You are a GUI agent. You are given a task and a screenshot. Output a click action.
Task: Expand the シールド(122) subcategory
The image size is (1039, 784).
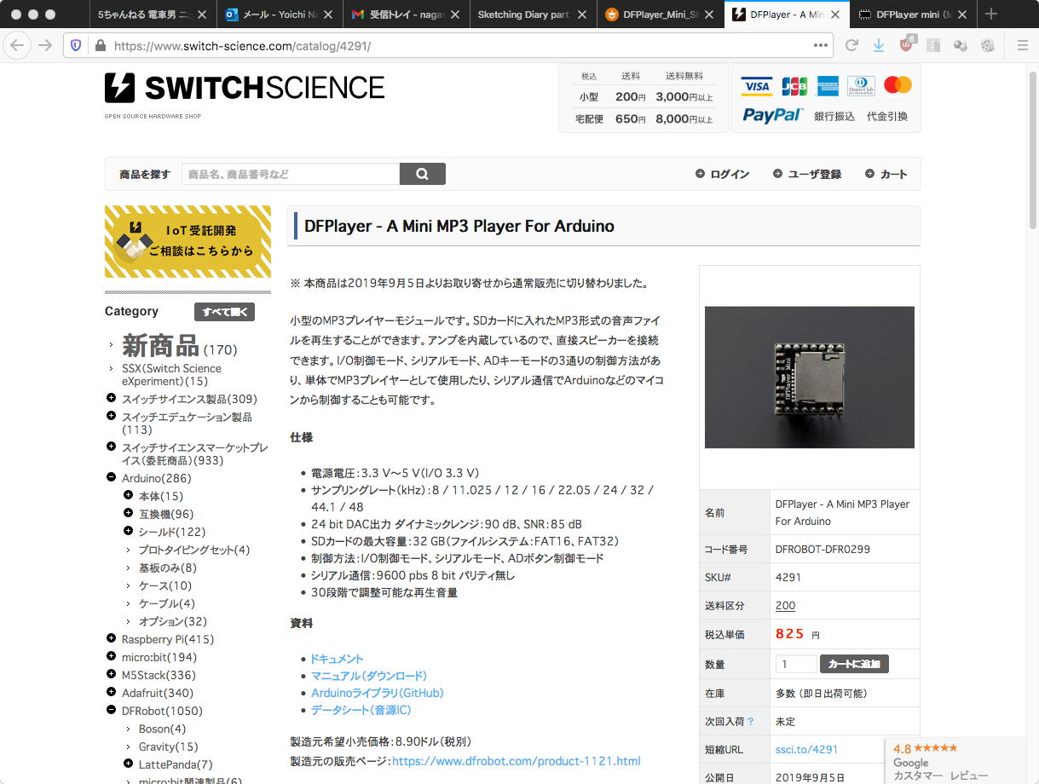[128, 531]
